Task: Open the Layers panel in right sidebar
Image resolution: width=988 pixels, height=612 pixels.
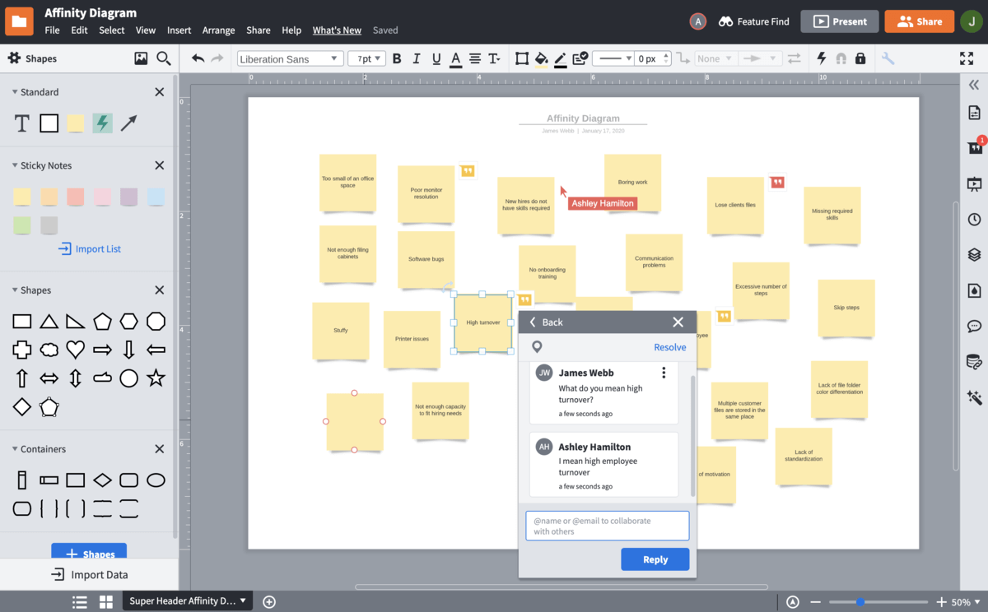Action: coord(975,254)
